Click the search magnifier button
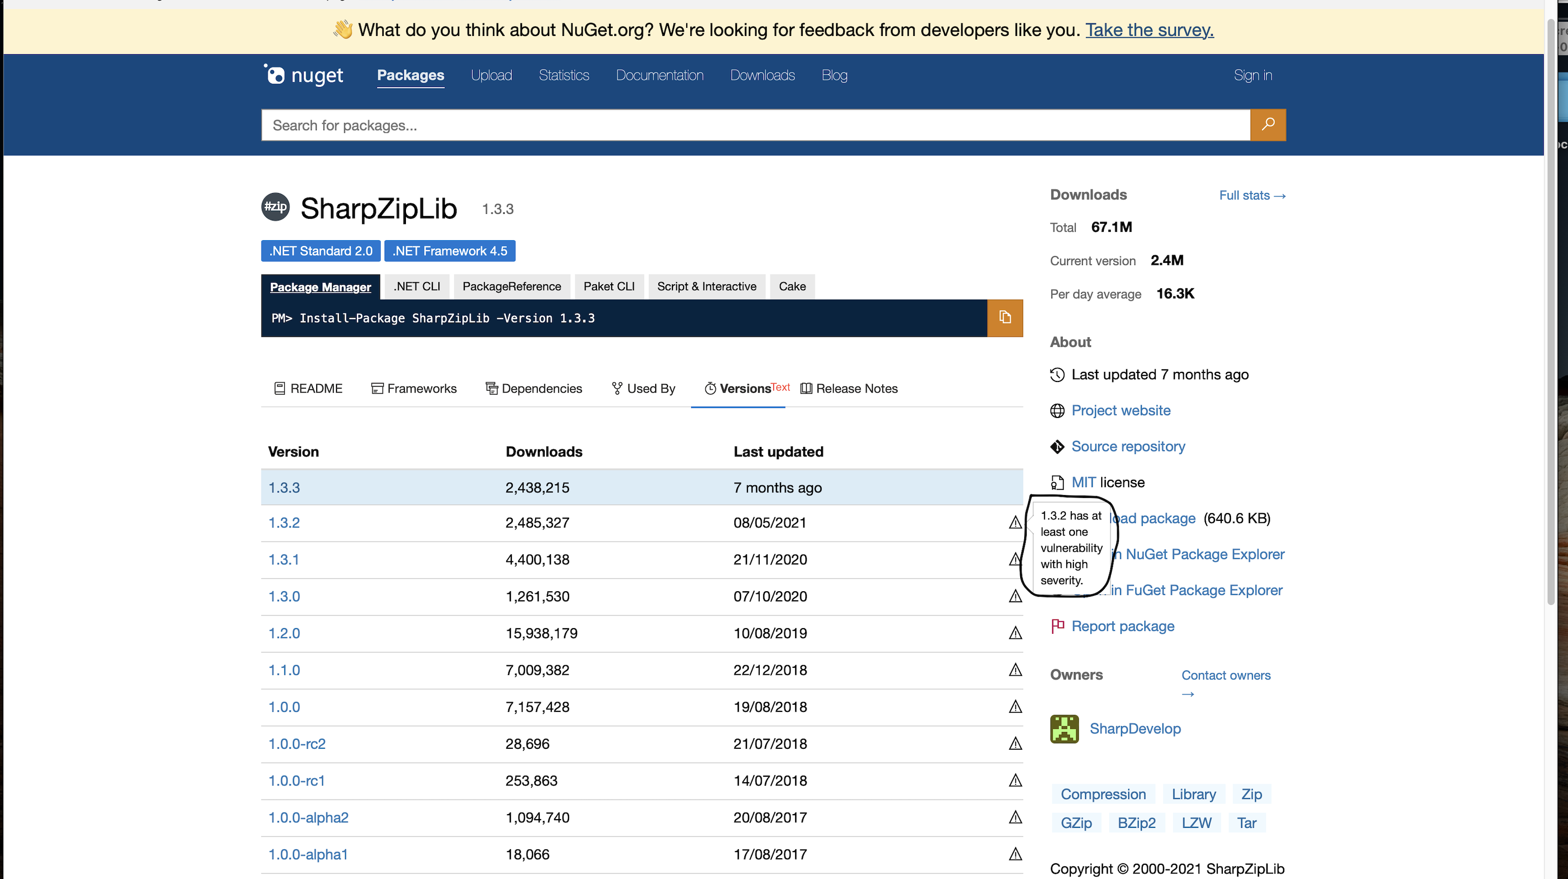 pos(1268,125)
